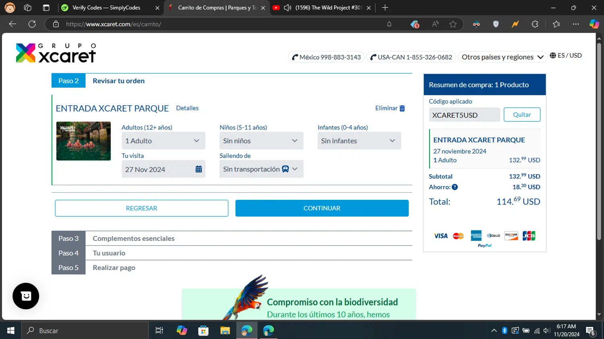This screenshot has height=339, width=604.
Task: Open a new browser tab with the plus icon
Action: click(385, 8)
